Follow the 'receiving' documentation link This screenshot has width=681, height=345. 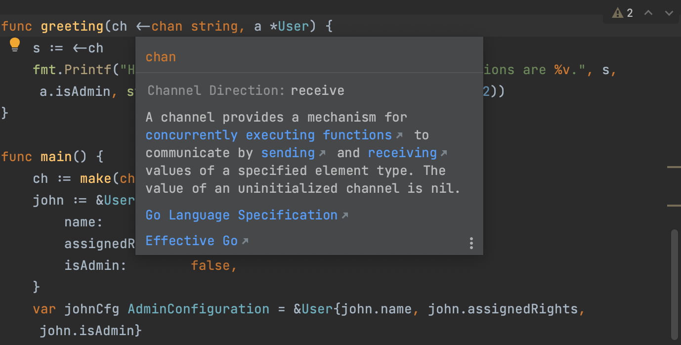402,153
